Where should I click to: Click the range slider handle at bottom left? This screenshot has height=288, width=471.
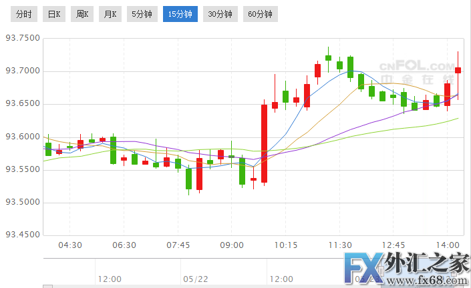[x=47, y=286]
